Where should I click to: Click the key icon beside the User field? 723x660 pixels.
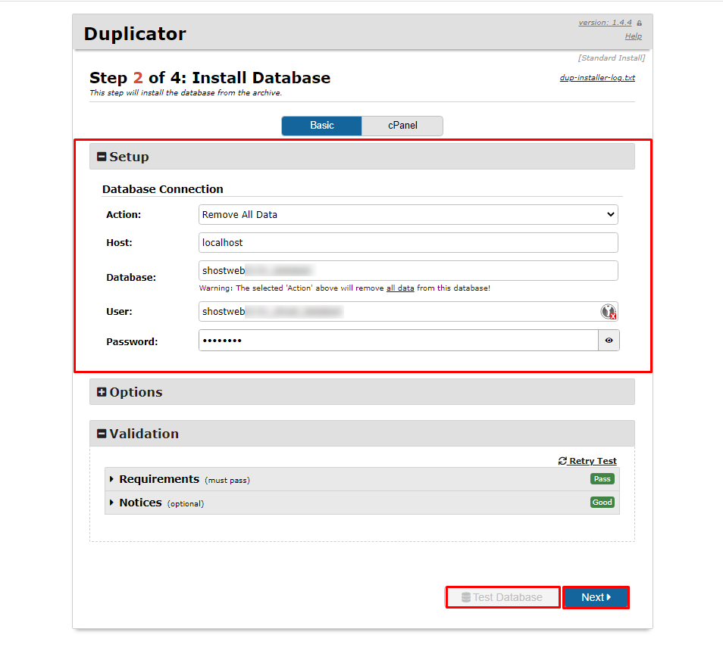tap(608, 311)
